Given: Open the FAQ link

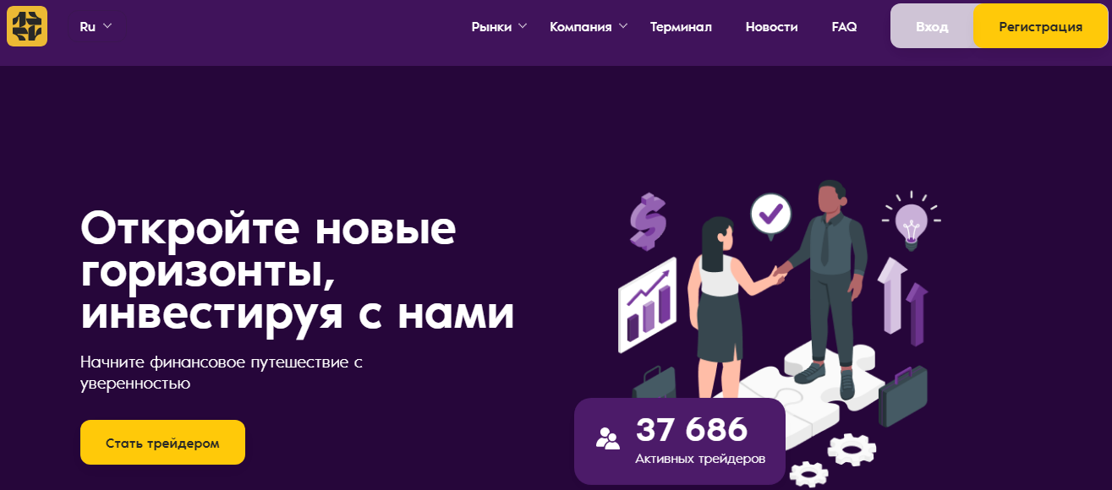Looking at the screenshot, I should click(844, 26).
